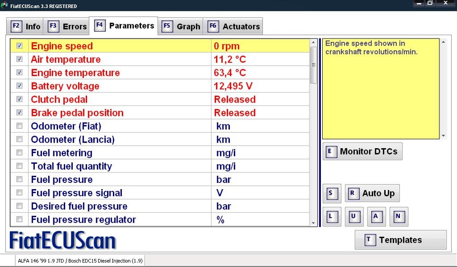Click the FiatECUScan title bar app icon

click(4, 5)
